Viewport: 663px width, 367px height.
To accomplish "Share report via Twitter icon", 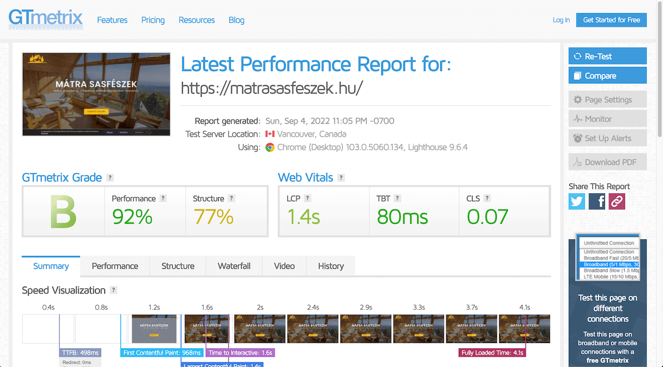I will point(577,201).
